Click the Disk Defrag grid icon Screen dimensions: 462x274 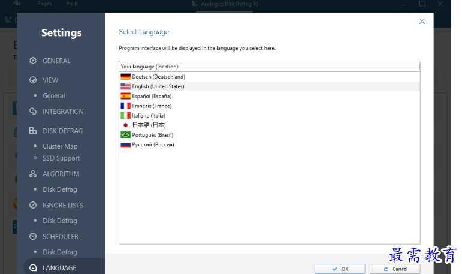(x=33, y=131)
